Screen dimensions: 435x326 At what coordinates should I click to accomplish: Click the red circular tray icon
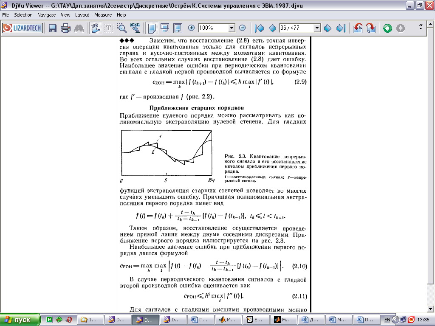point(411,320)
